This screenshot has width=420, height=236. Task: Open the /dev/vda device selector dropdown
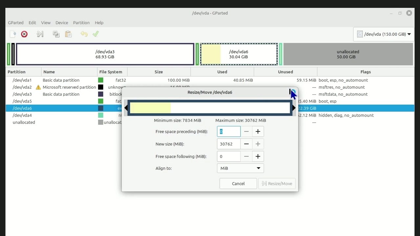(383, 34)
